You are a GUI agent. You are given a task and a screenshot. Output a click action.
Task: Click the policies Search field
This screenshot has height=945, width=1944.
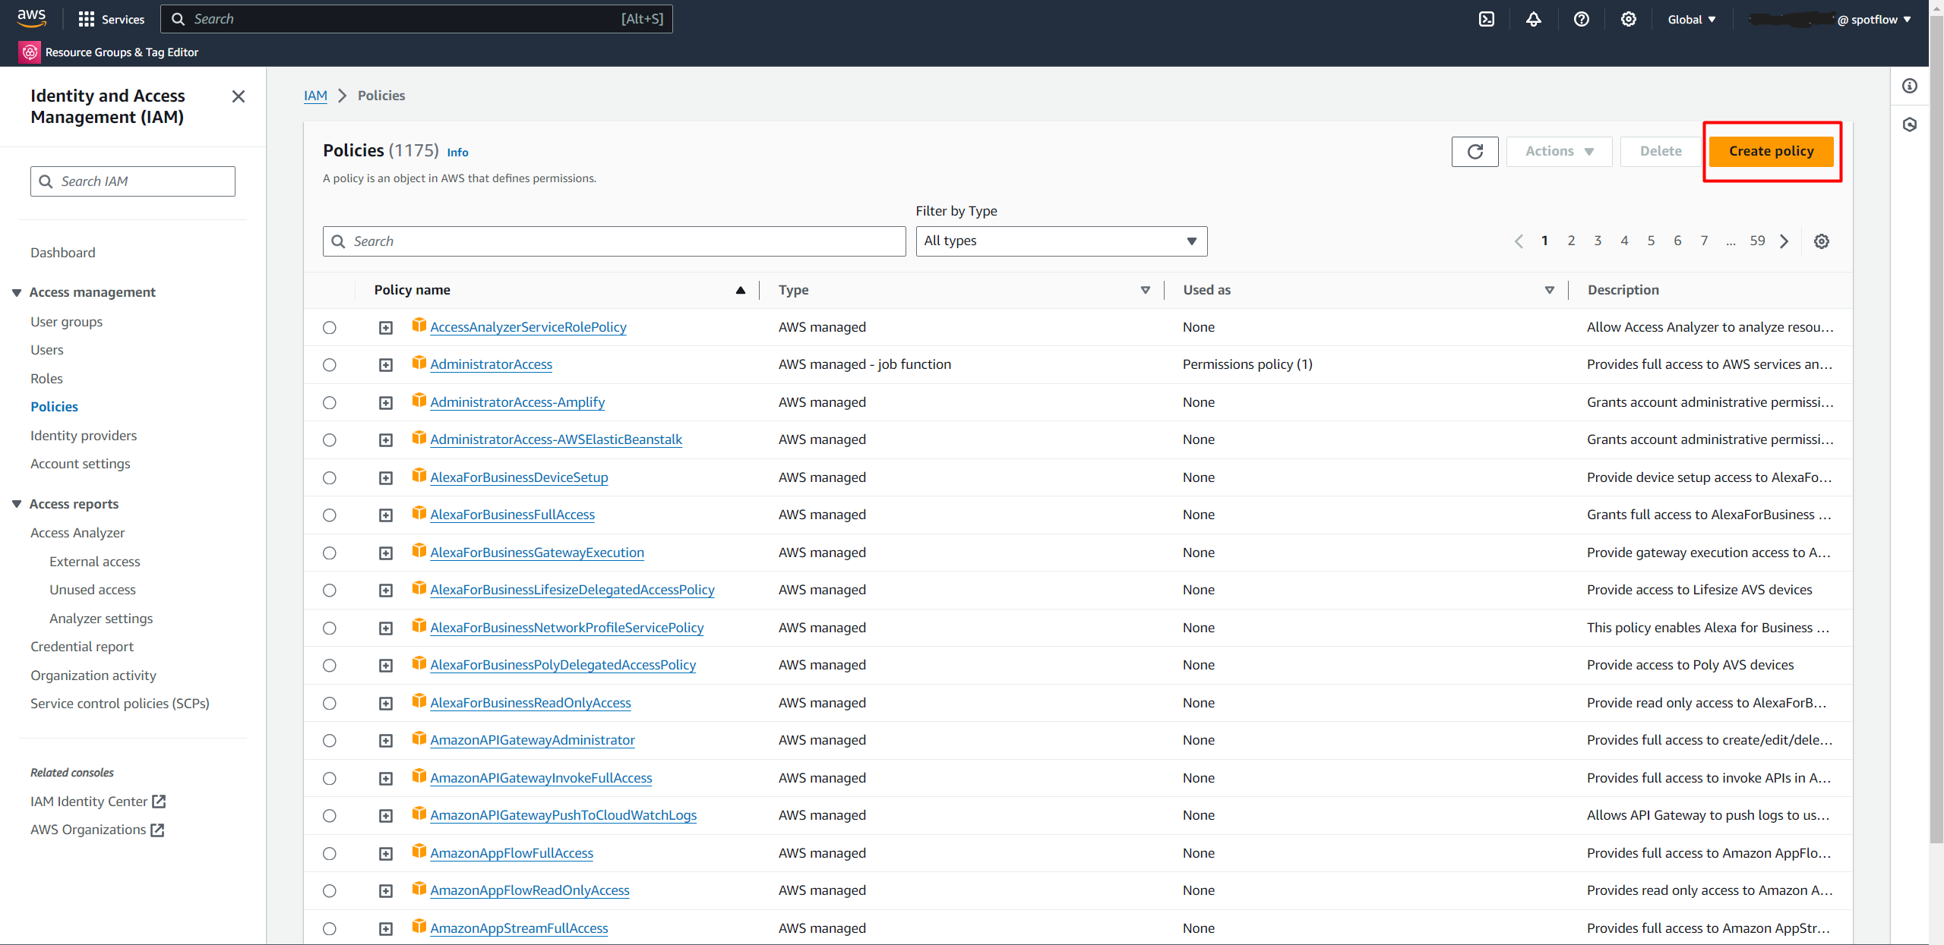click(614, 241)
